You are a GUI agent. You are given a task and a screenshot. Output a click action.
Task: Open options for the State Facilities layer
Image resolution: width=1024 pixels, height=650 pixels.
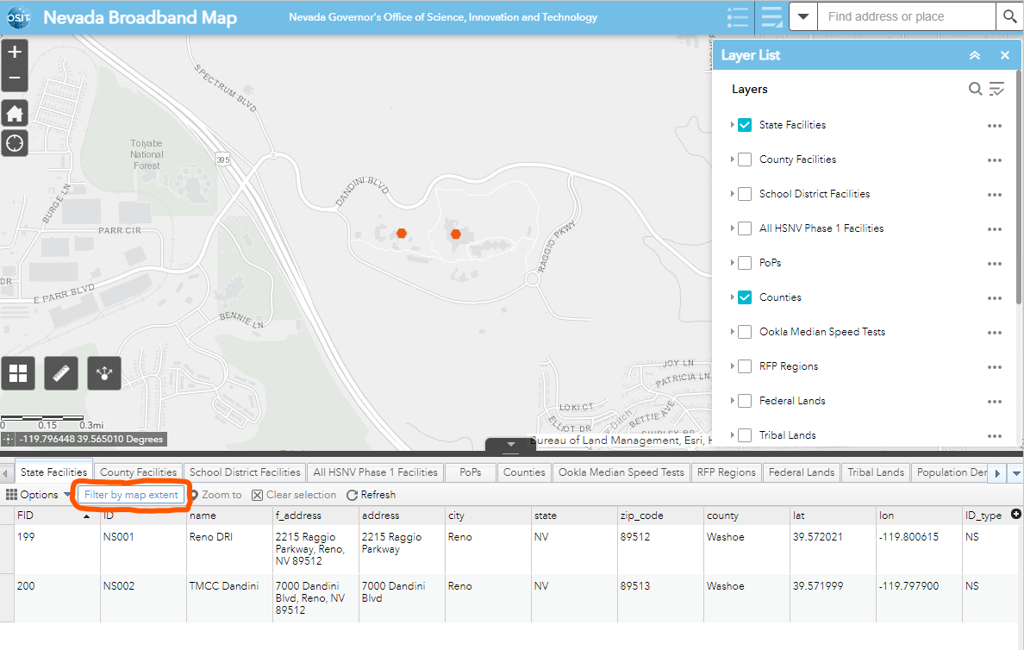coord(995,125)
